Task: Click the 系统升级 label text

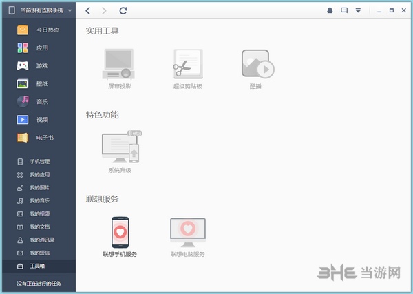Action: [x=120, y=171]
